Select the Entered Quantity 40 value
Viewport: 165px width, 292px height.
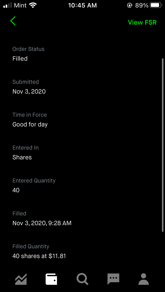coord(16,190)
